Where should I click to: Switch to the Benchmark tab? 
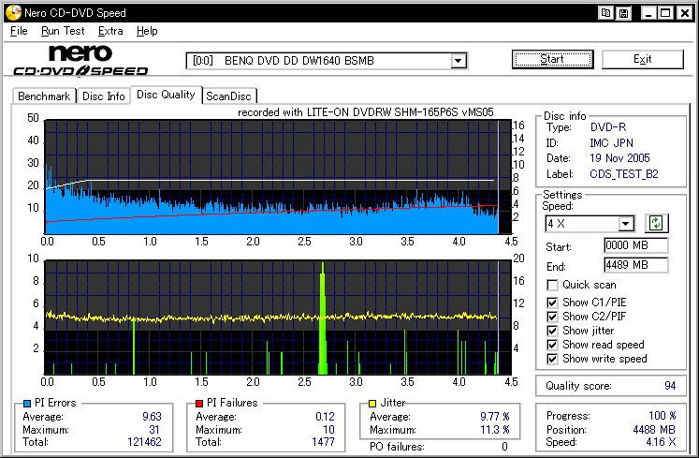pyautogui.click(x=44, y=96)
